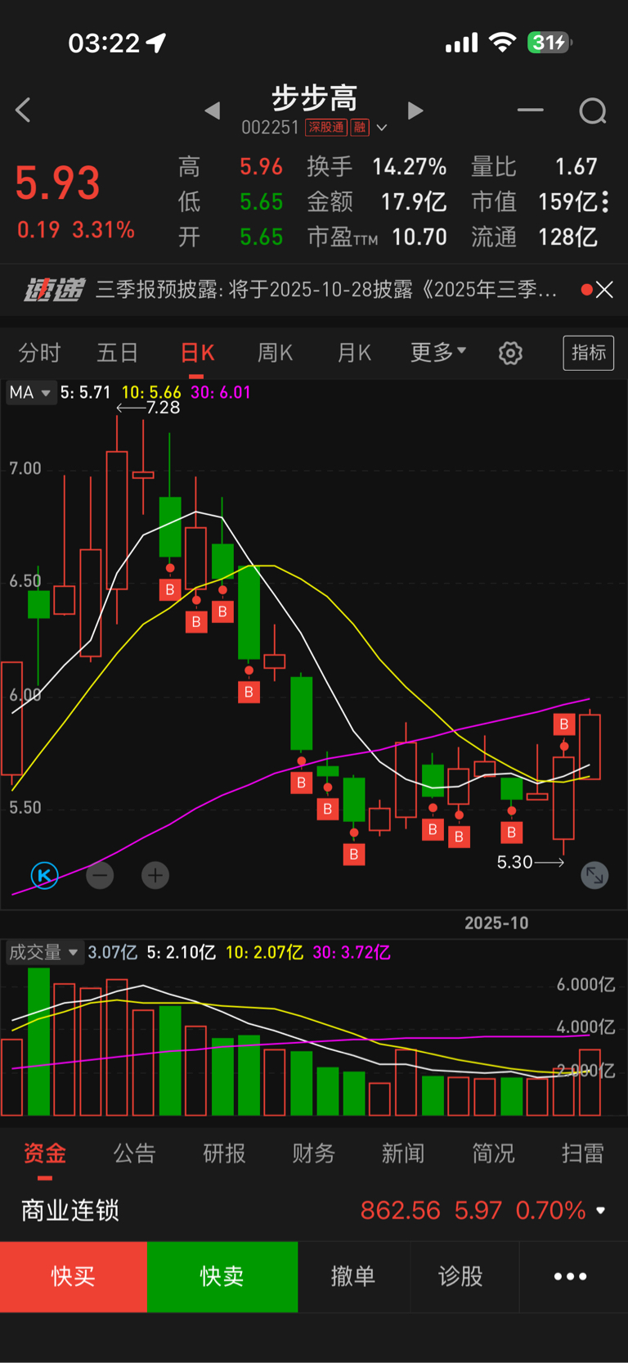The width and height of the screenshot is (628, 1363).
Task: Open stock search magnifier icon
Action: pyautogui.click(x=593, y=111)
